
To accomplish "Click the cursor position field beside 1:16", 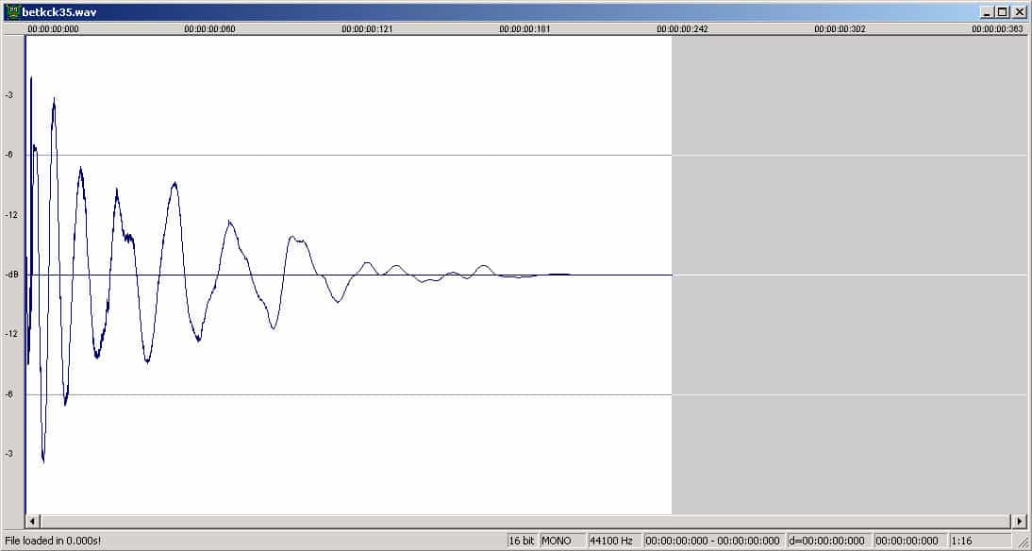I will pos(910,541).
